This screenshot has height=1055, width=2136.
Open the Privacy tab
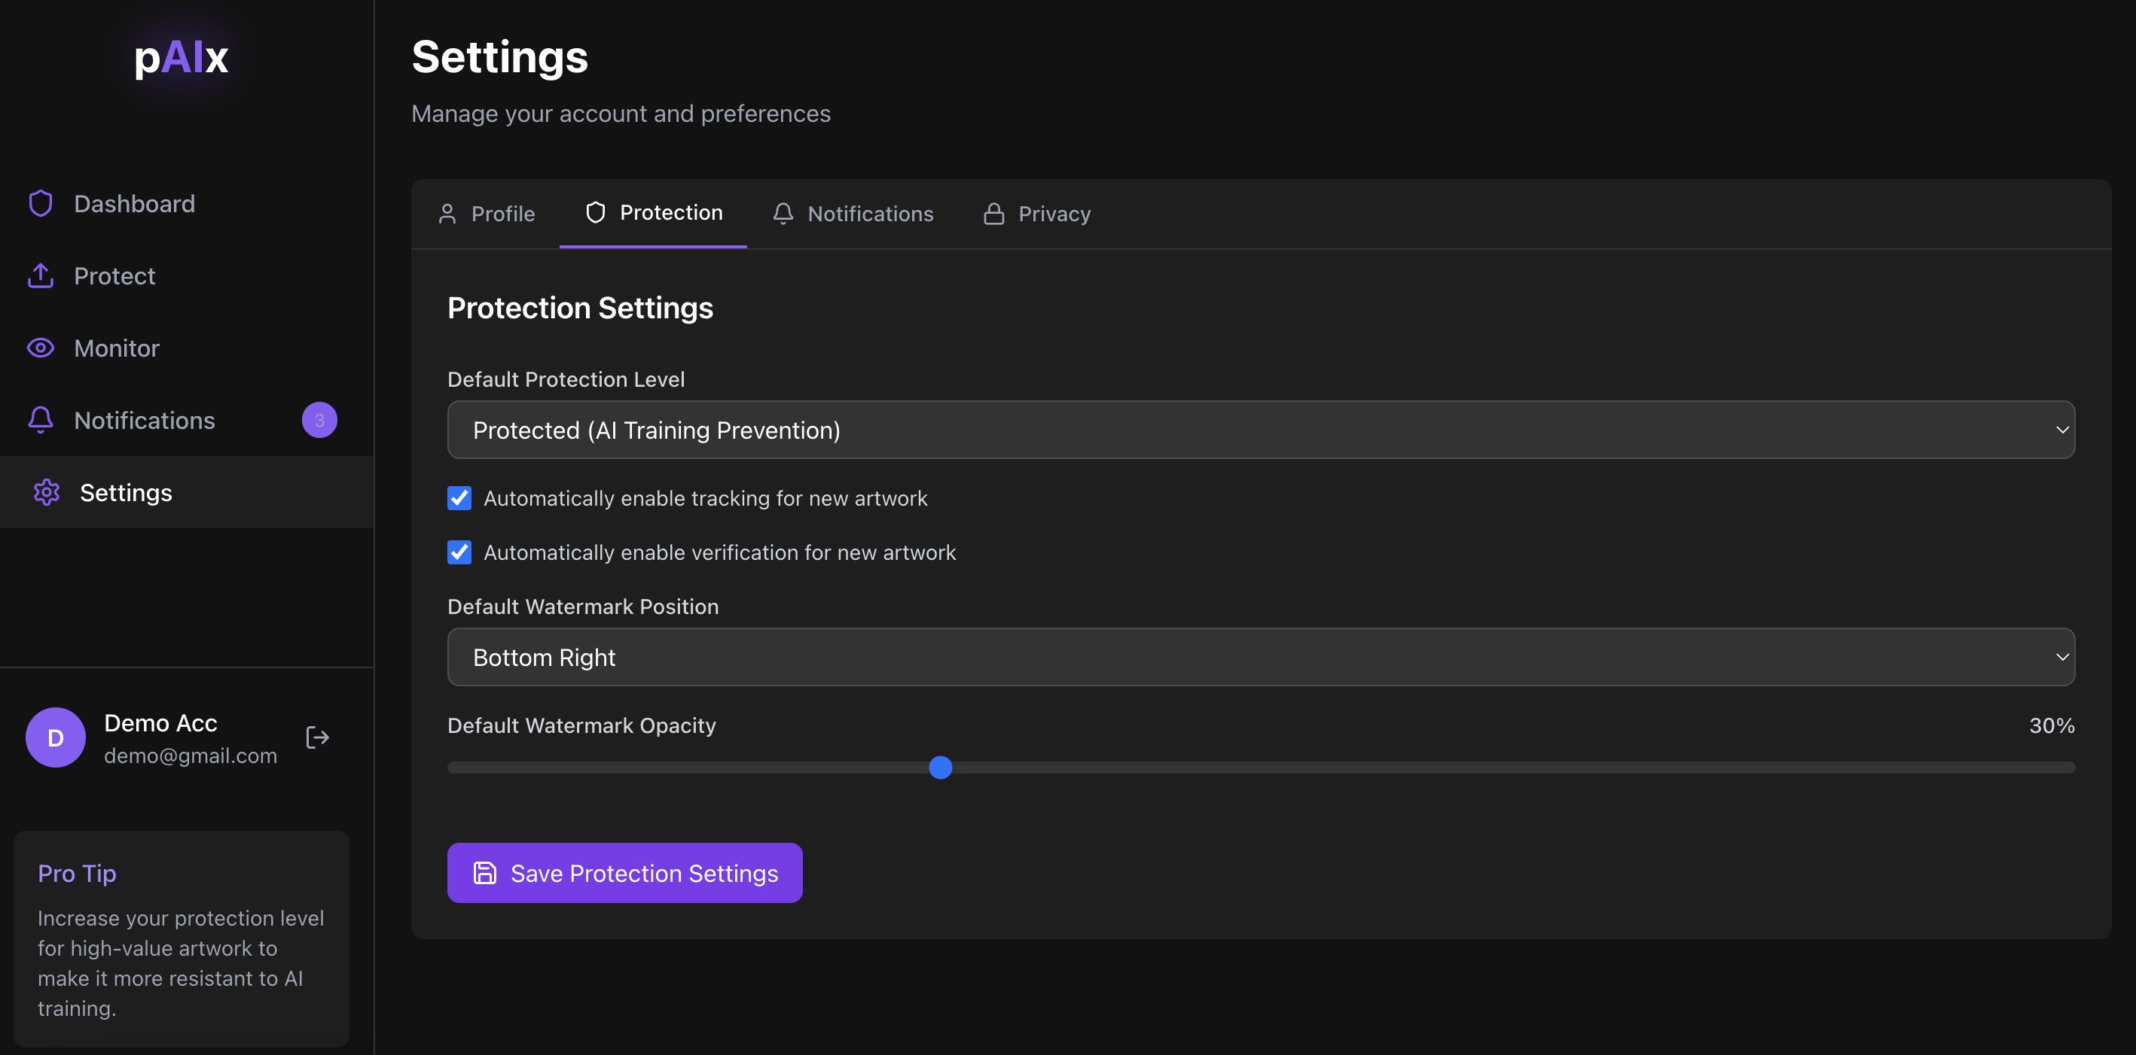1036,214
